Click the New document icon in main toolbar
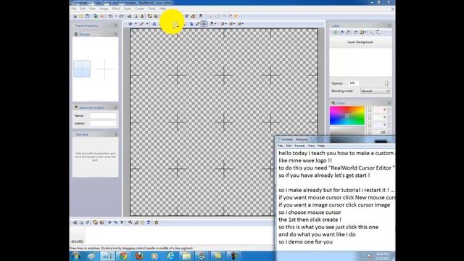 [75, 16]
